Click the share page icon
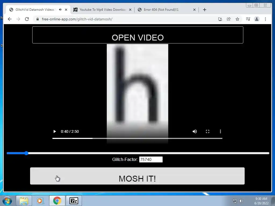275x206 pixels. tap(229, 19)
